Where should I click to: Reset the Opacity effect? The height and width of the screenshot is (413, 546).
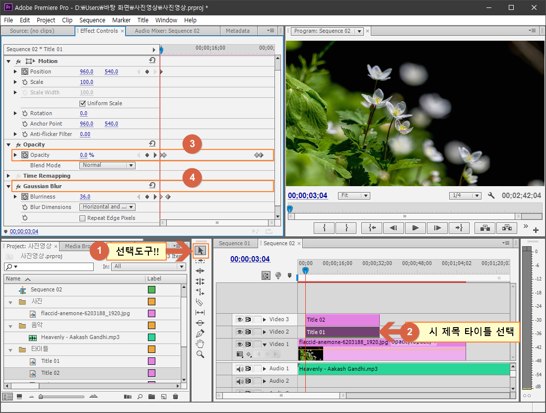(x=152, y=143)
